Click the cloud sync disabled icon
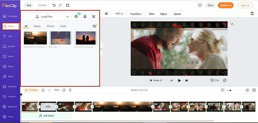 [95, 26]
